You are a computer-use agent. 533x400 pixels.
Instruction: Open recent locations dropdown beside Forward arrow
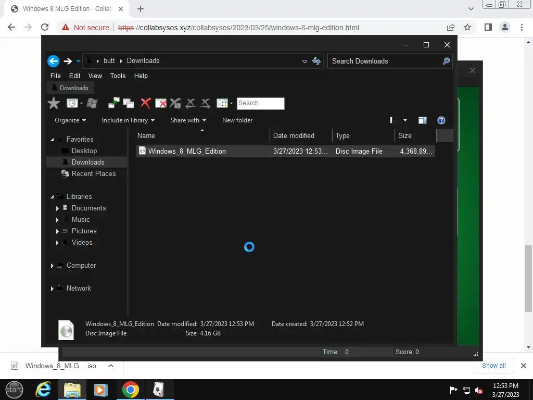click(x=78, y=61)
